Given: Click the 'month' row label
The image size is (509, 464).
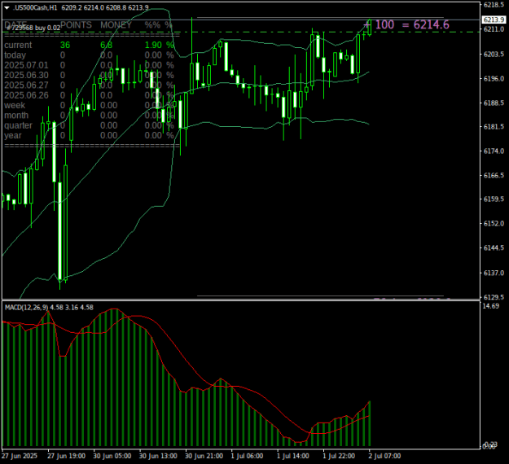Looking at the screenshot, I should (16, 116).
